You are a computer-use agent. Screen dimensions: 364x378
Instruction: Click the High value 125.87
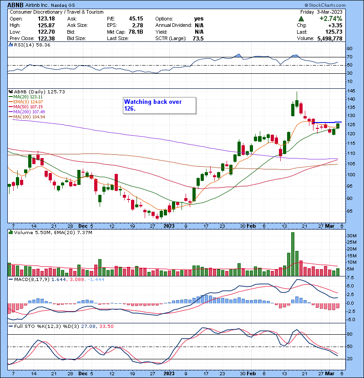point(46,26)
